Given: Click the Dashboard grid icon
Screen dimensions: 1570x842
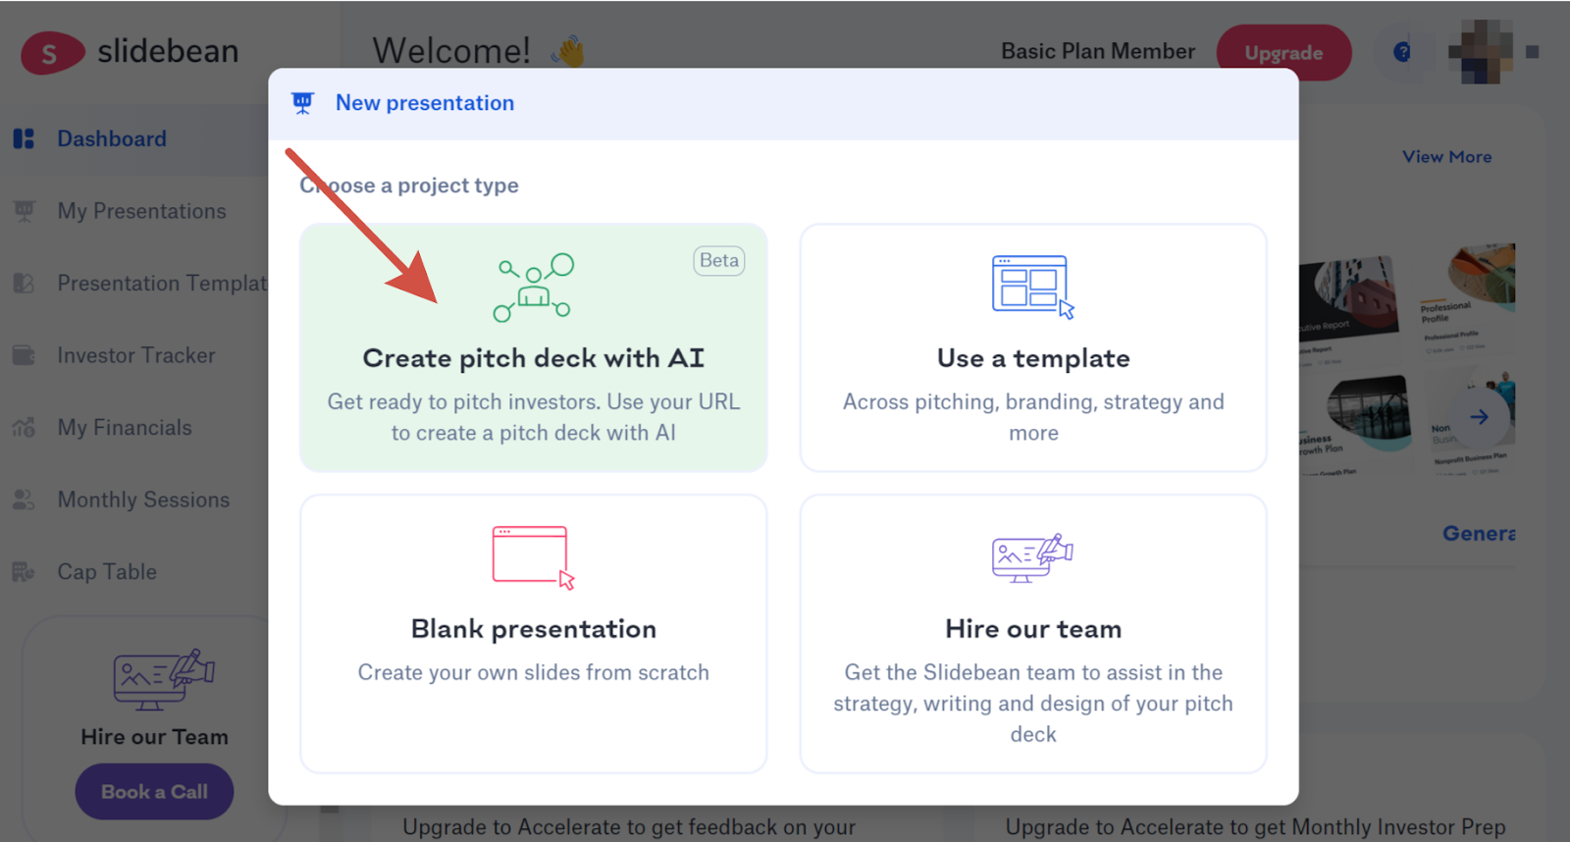Looking at the screenshot, I should pos(24,139).
